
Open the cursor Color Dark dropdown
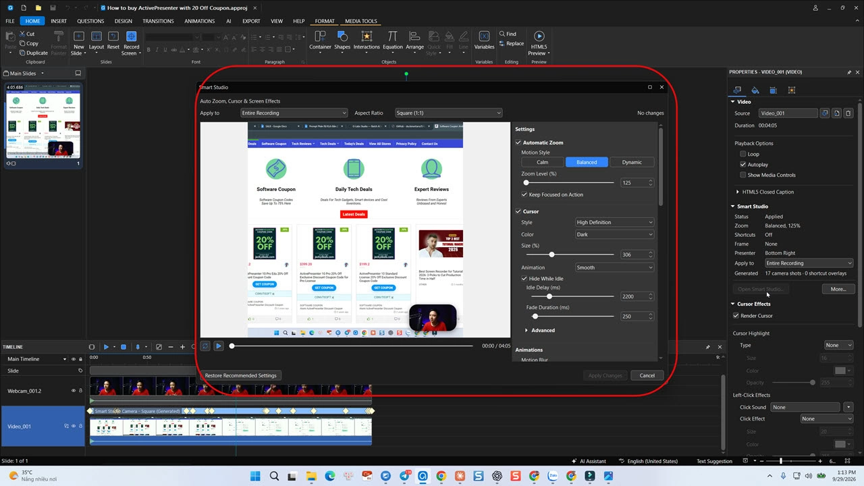coord(614,234)
